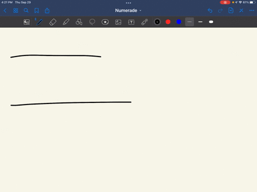Select the medium stroke width
The width and height of the screenshot is (257, 192).
tap(200, 22)
